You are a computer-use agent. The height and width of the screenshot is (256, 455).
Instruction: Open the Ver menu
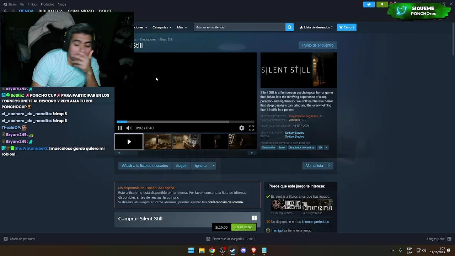coord(22,4)
